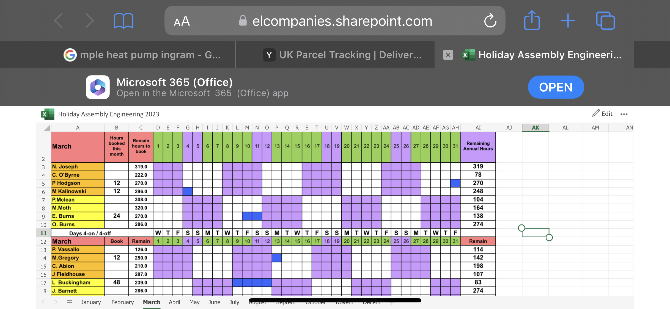
Task: Open the Safari bookmarks book icon
Action: [x=123, y=21]
